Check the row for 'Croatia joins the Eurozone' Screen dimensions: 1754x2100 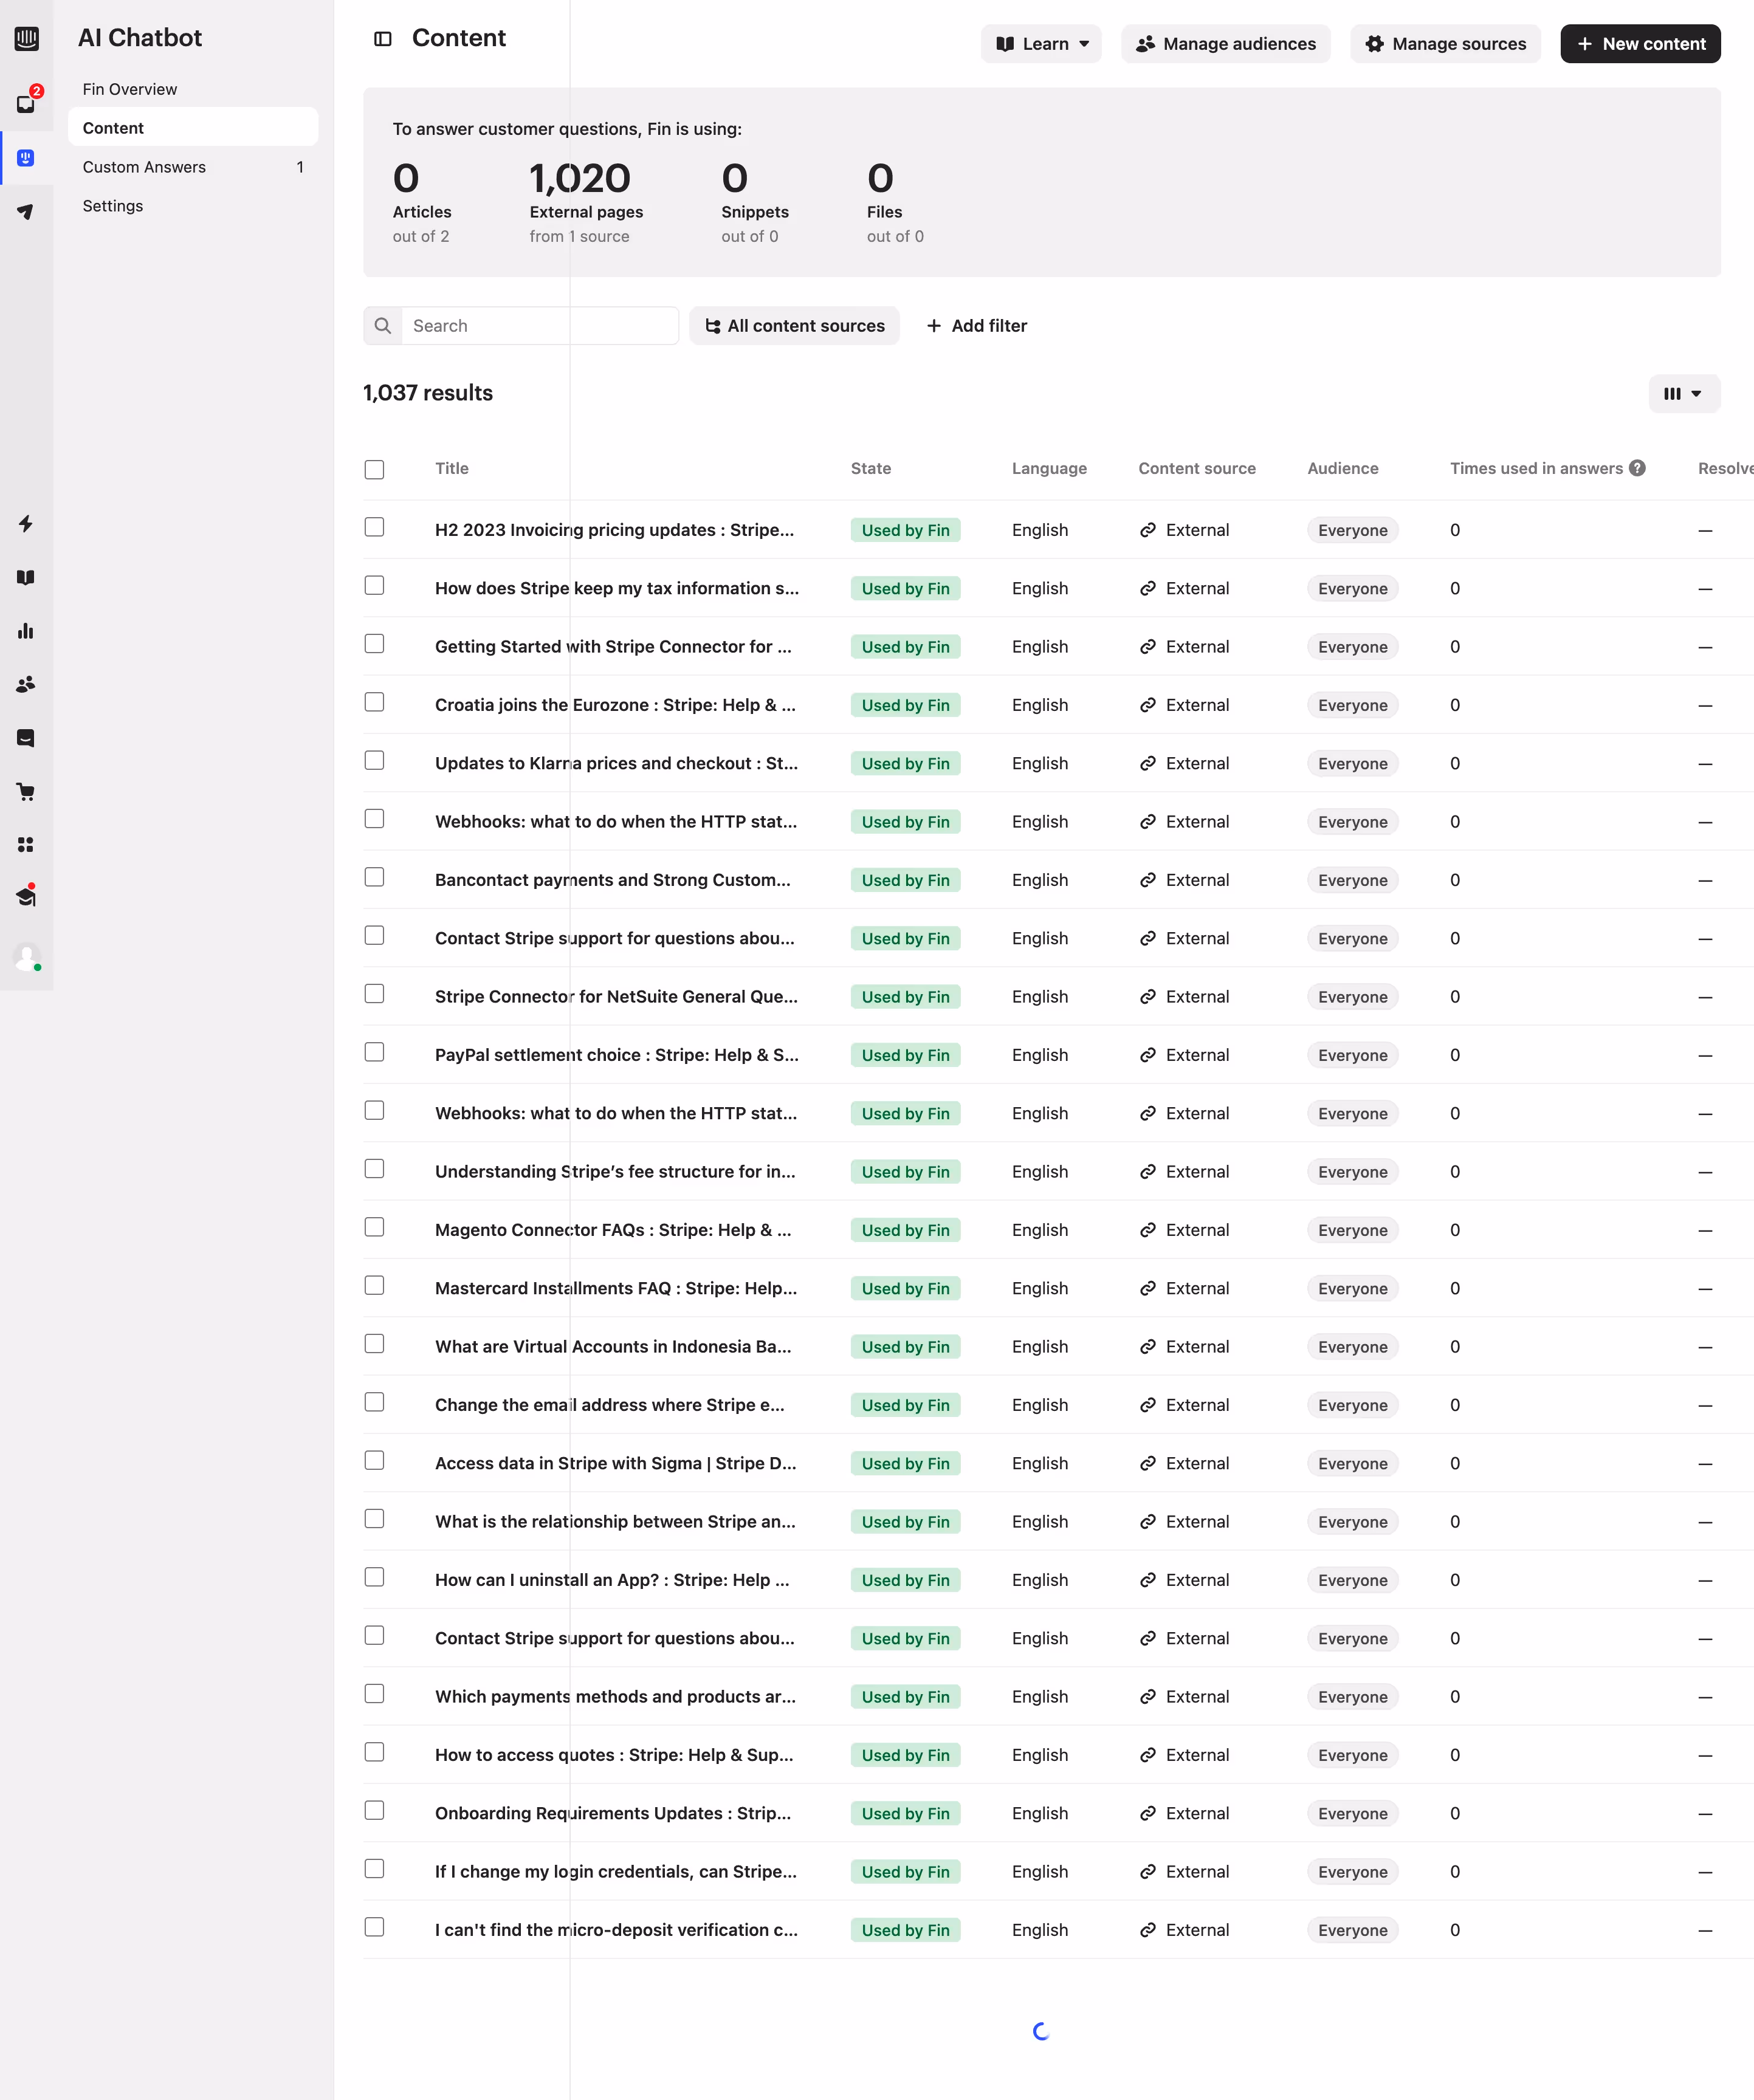[374, 702]
